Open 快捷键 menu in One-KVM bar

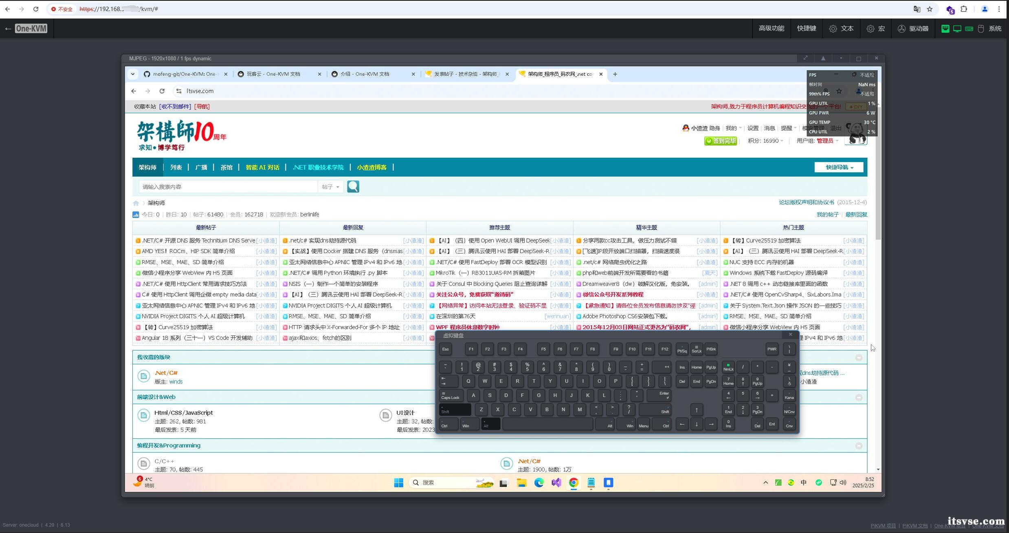pos(806,29)
